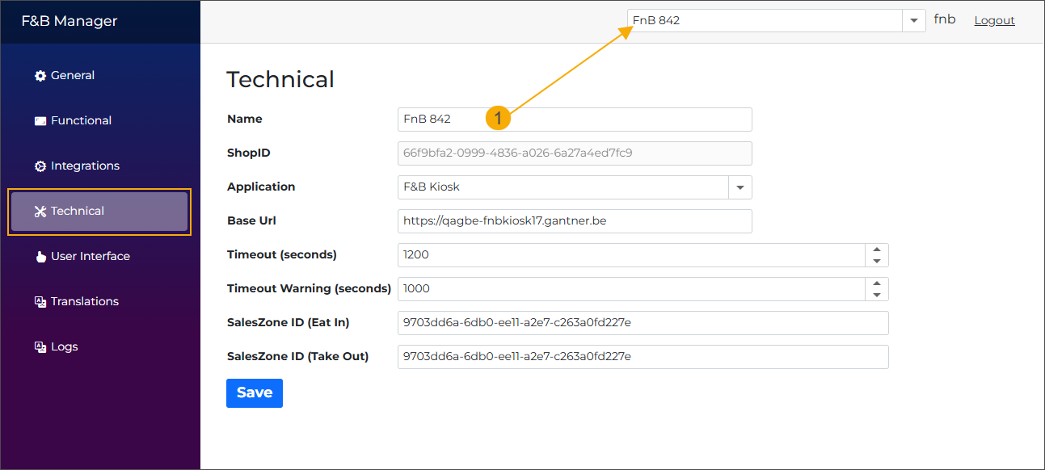Click into the Base Url text field
The width and height of the screenshot is (1045, 470).
coord(574,221)
